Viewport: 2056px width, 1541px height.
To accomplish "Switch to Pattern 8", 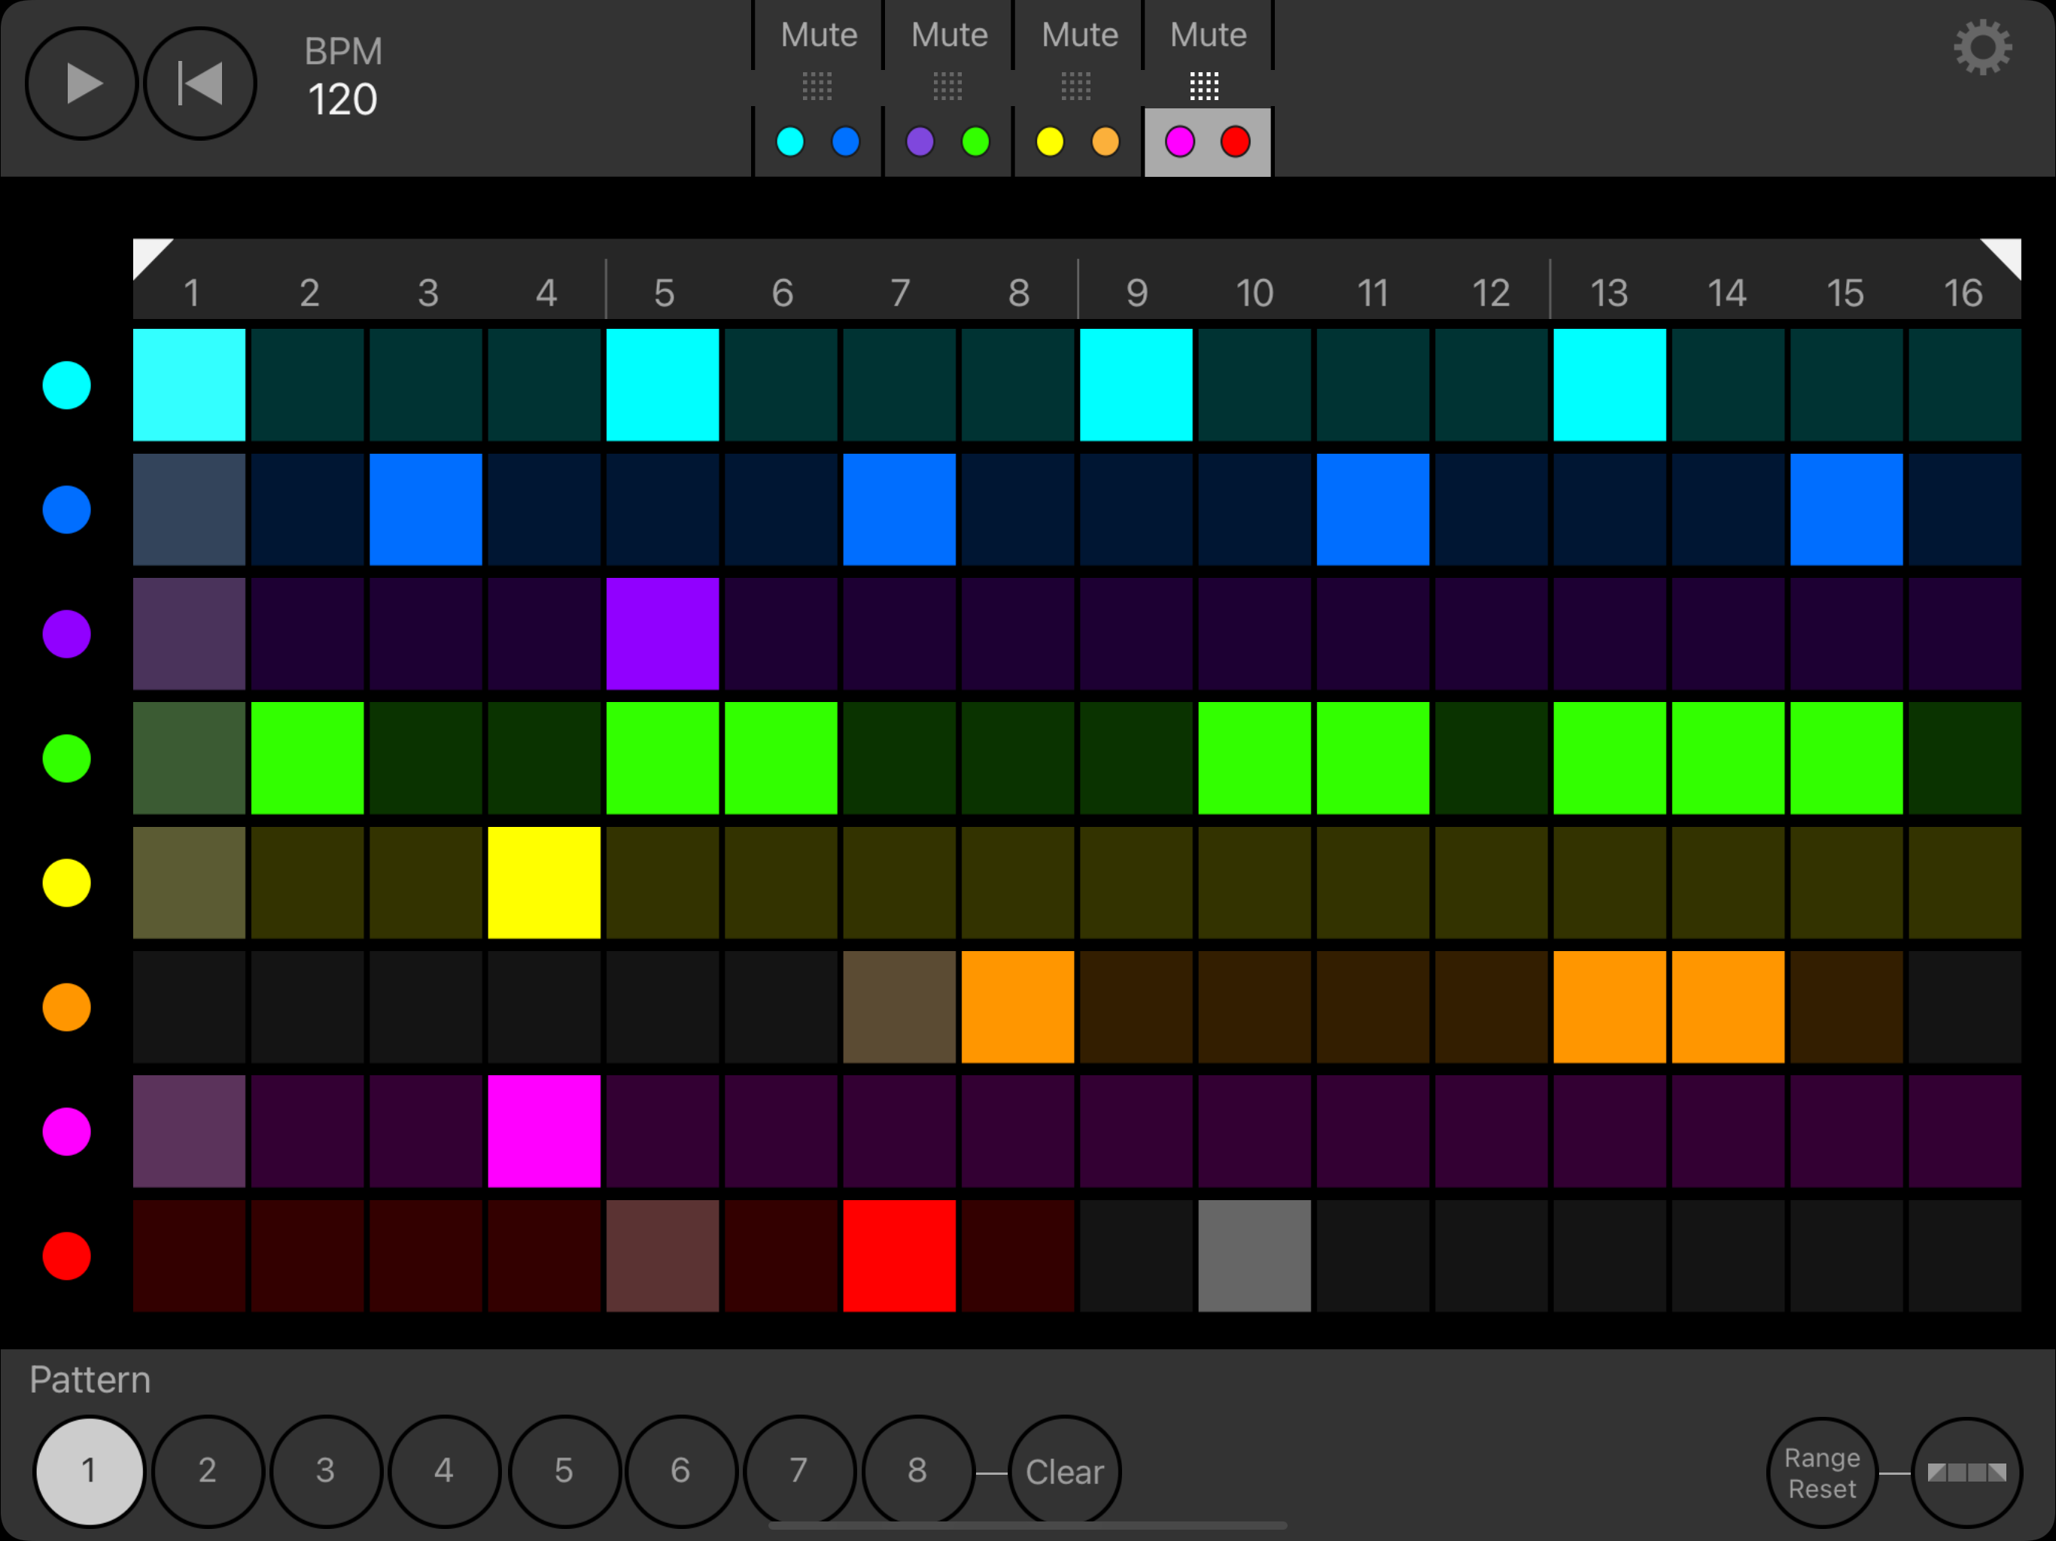I will [917, 1471].
